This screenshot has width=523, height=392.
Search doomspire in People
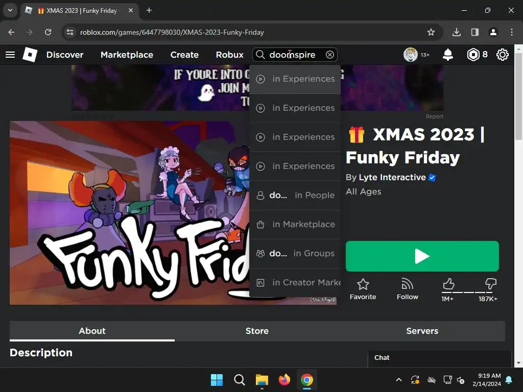pyautogui.click(x=295, y=195)
